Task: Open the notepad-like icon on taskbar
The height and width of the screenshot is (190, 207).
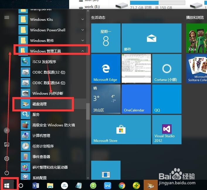Action: (79, 186)
